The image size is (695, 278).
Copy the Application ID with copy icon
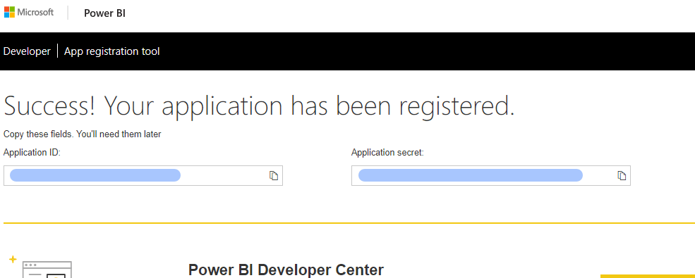tap(274, 175)
